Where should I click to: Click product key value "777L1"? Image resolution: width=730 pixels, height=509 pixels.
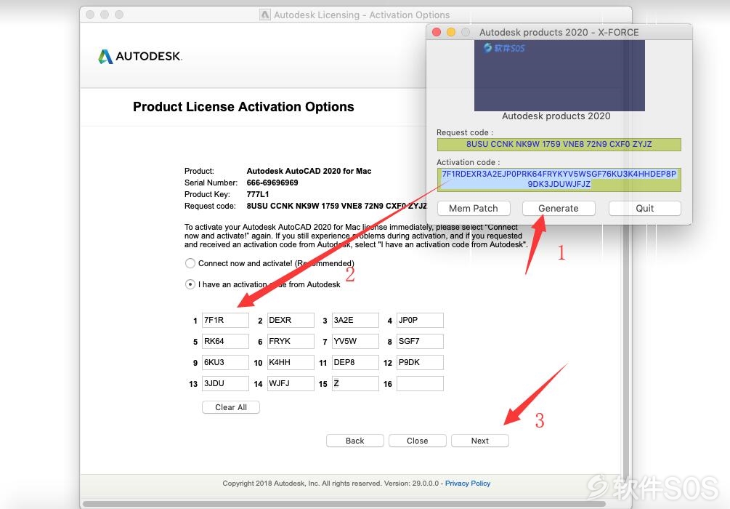tap(257, 194)
